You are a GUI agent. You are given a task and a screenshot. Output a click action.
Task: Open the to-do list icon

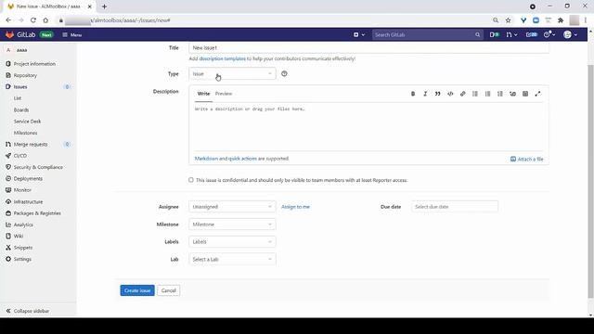532,35
